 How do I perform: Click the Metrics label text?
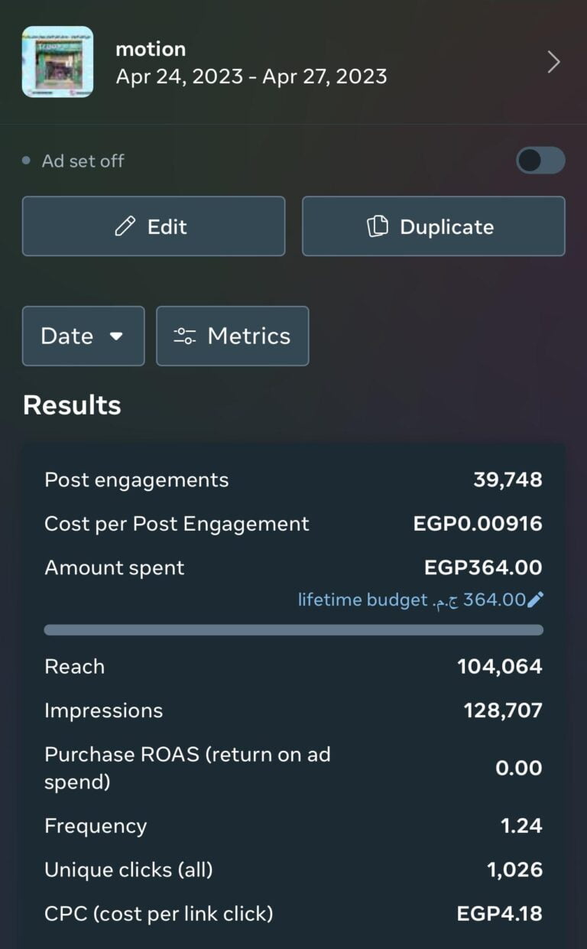coord(249,336)
